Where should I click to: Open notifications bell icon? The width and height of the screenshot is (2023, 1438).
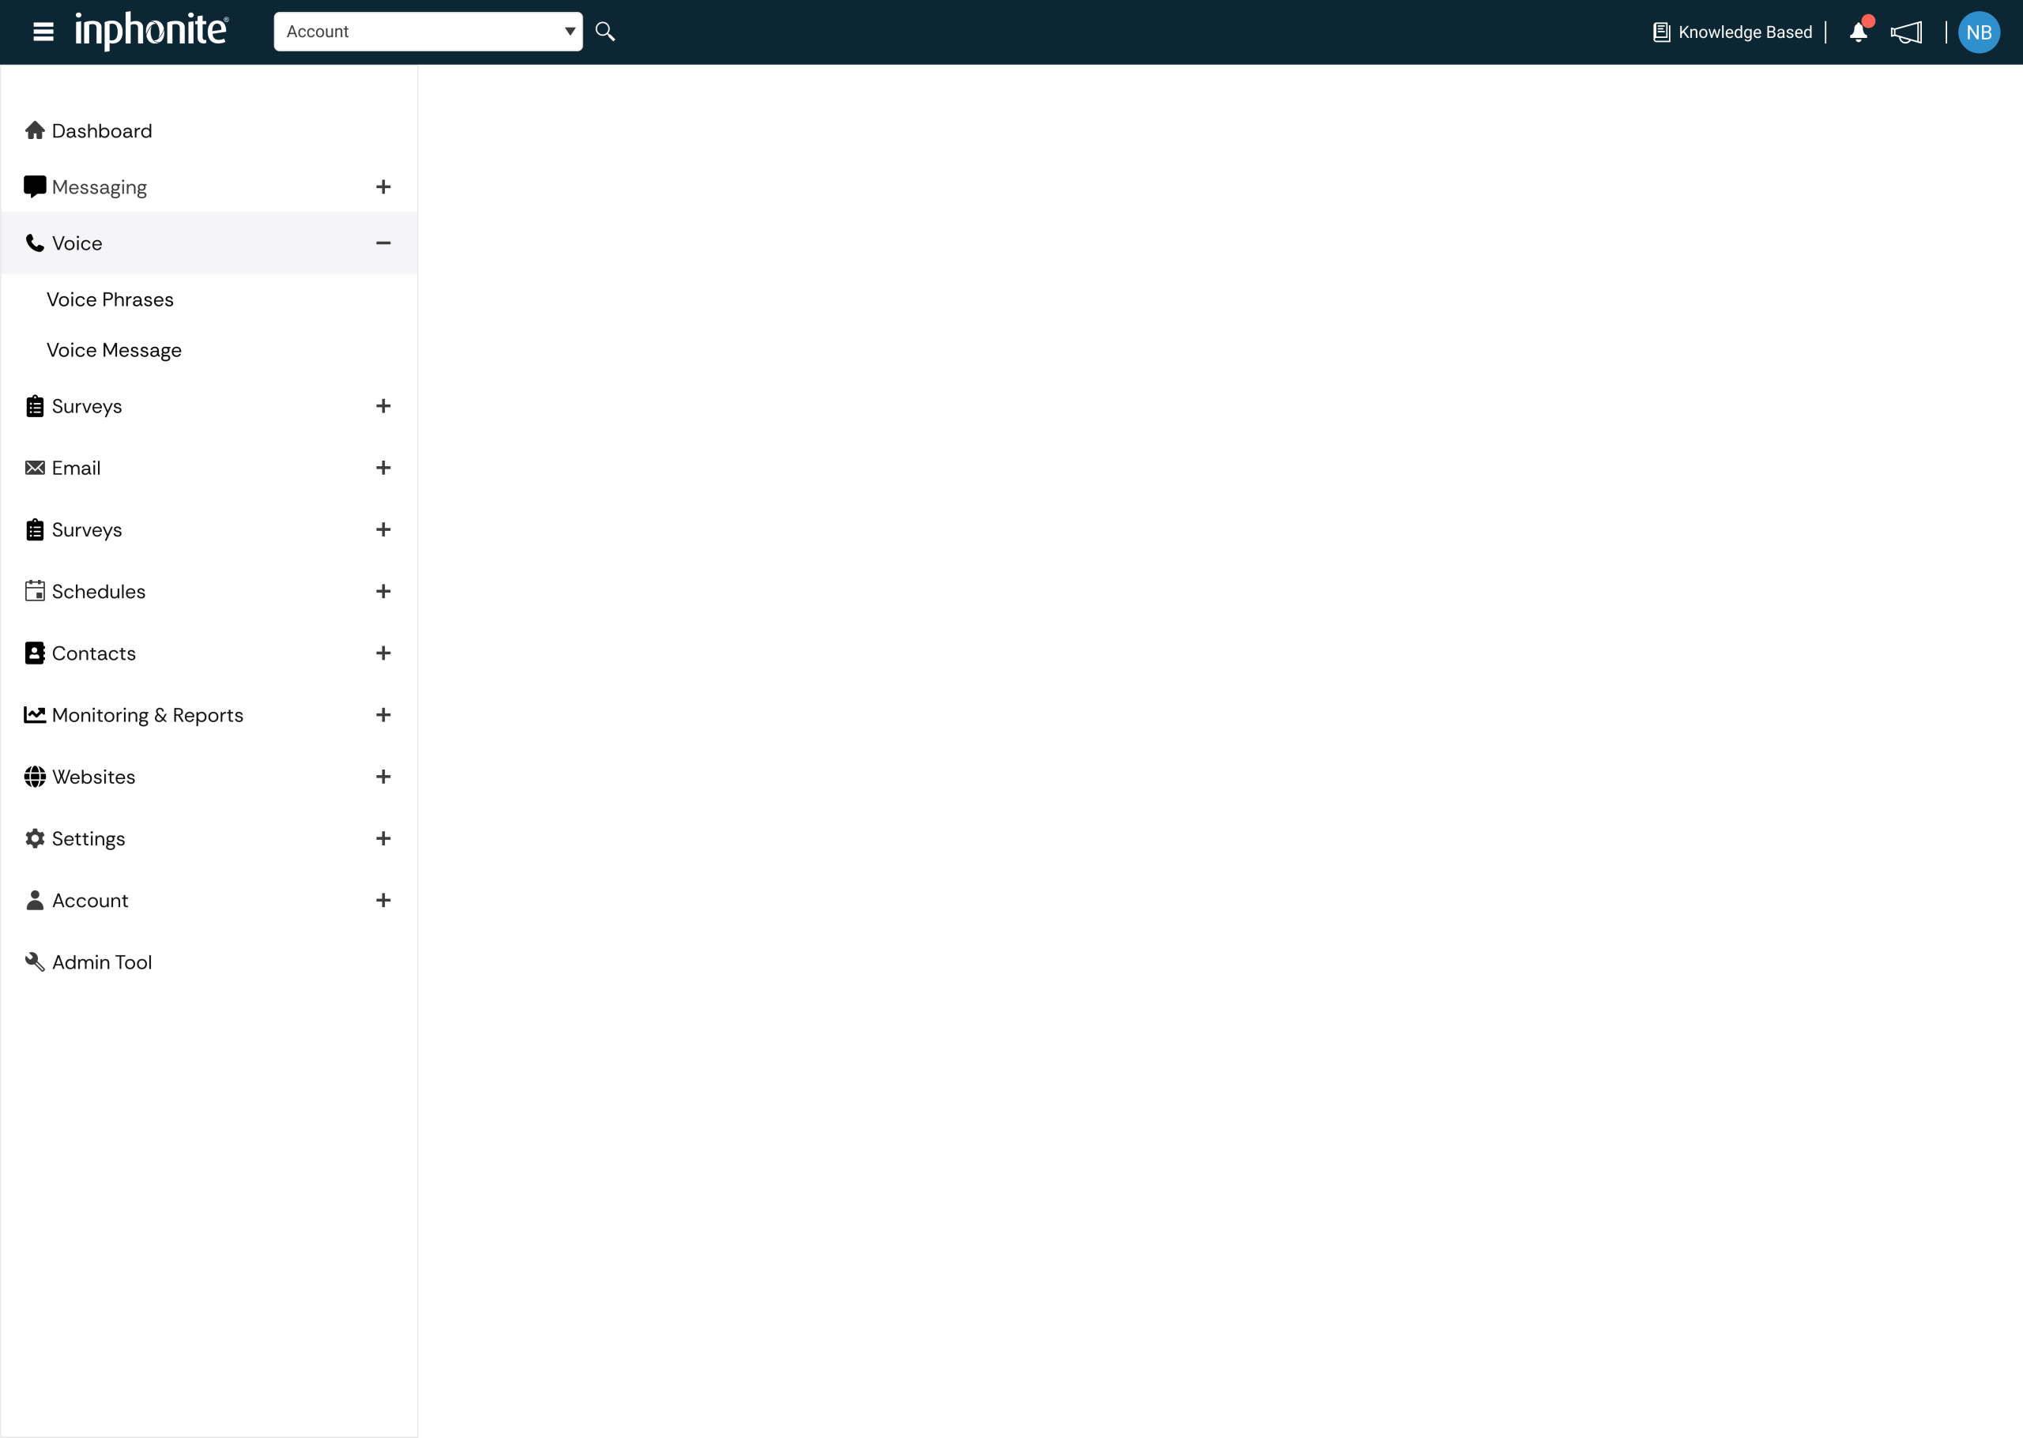(1859, 32)
